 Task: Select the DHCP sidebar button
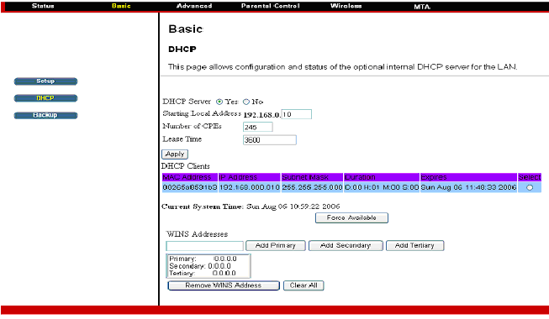(x=45, y=98)
